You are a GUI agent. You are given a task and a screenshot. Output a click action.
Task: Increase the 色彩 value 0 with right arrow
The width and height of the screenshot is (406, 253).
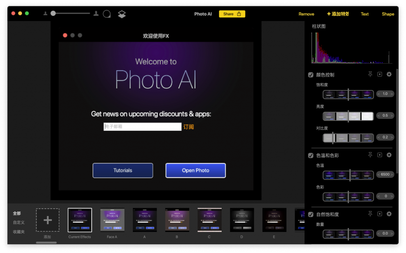click(391, 196)
